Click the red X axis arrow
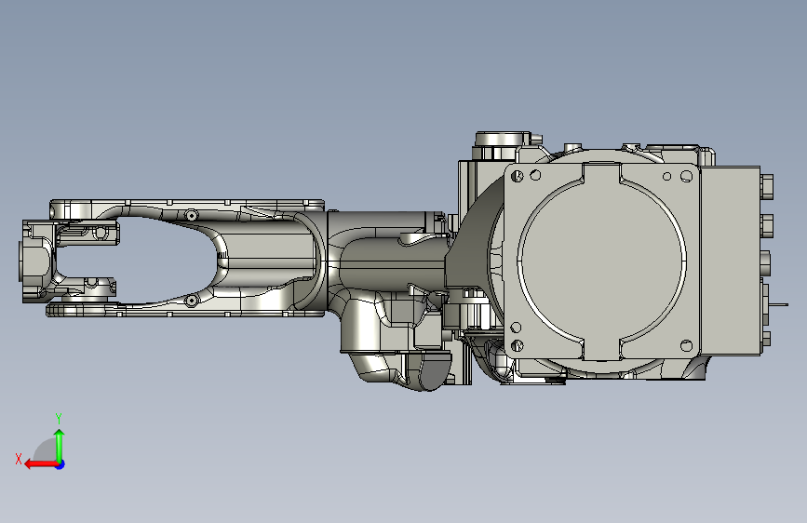This screenshot has width=807, height=523. coord(41,464)
